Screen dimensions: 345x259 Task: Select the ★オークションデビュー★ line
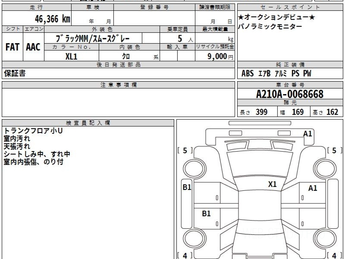[x=276, y=18]
